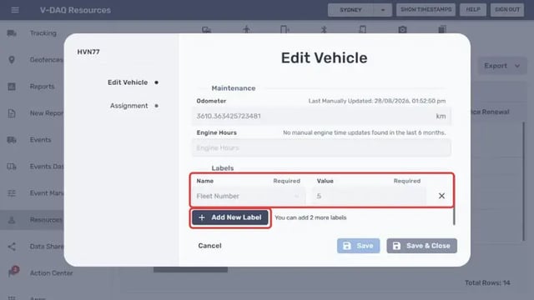
Task: Select the person tab icon in background toolbar
Action: pos(247,30)
